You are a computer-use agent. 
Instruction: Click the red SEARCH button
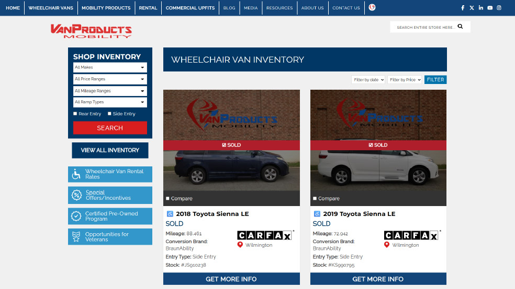[110, 128]
